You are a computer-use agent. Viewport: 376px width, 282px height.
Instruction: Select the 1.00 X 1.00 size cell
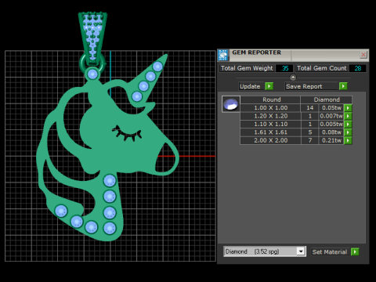click(x=270, y=108)
